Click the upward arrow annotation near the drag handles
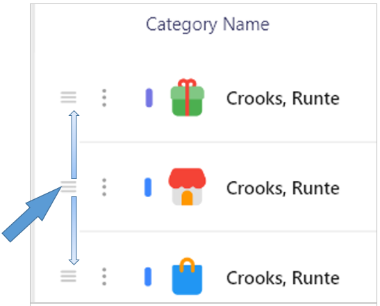This screenshot has width=380, height=306. point(74,144)
